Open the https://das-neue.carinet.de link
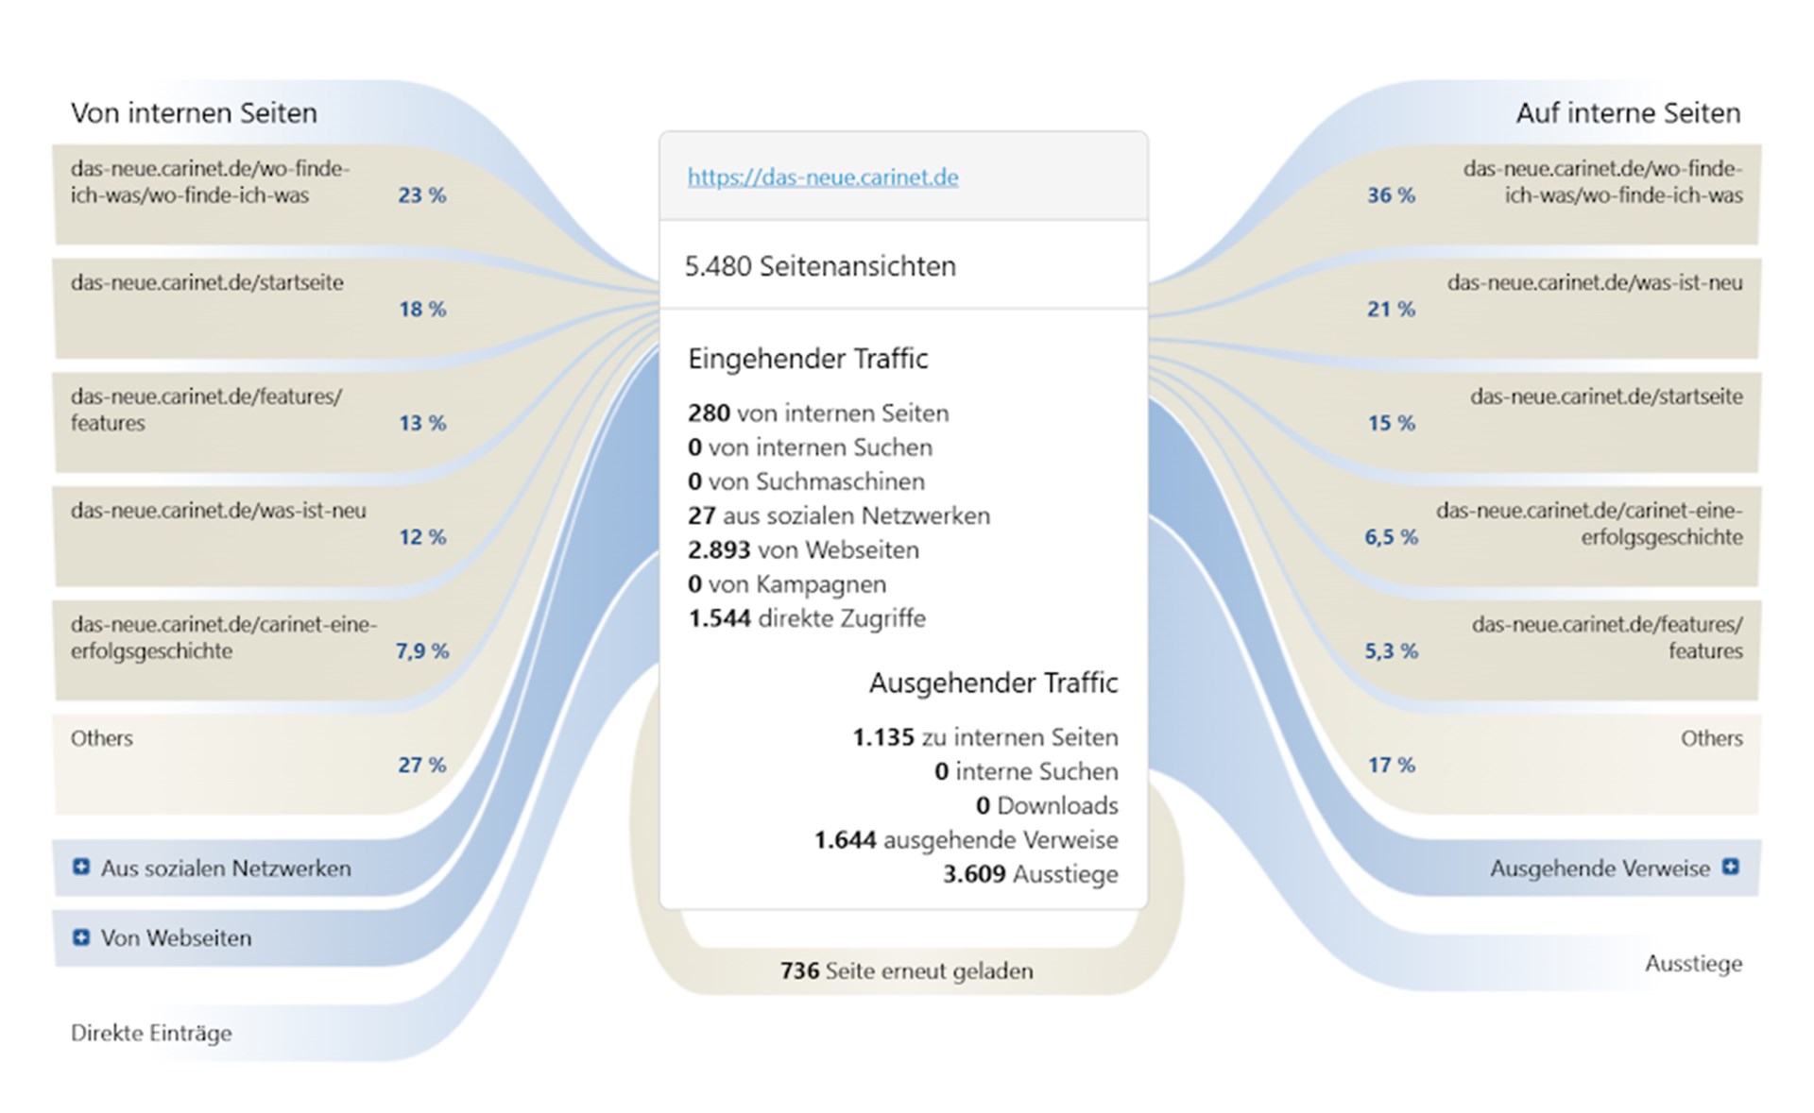 point(822,177)
